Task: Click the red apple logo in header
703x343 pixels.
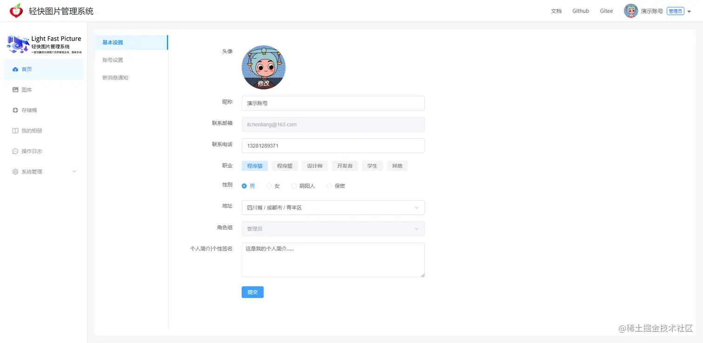Action: tap(16, 11)
